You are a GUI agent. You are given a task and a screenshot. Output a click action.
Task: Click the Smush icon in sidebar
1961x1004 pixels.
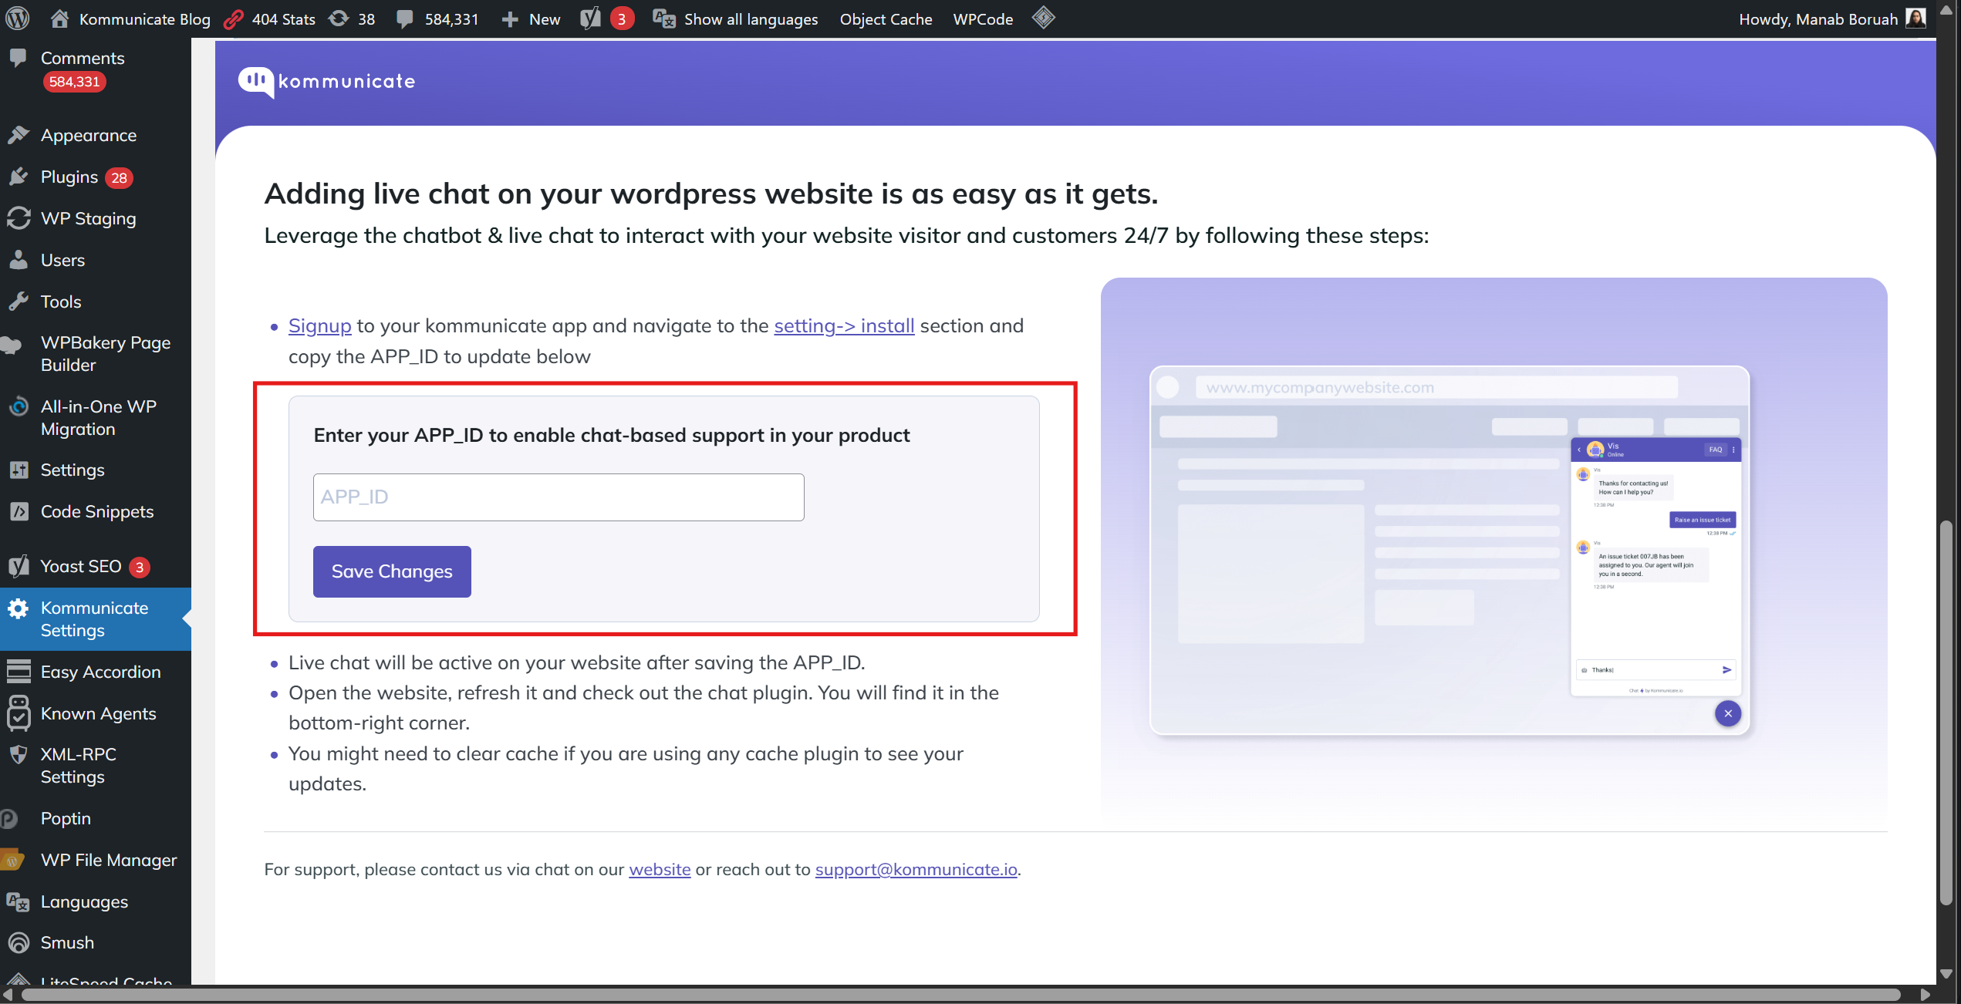coord(19,942)
